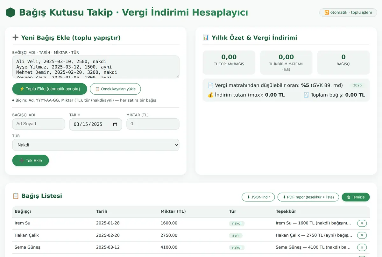The height and width of the screenshot is (257, 382).
Task: Click the TL İndirim Matrahı (%5) card
Action: [286, 62]
